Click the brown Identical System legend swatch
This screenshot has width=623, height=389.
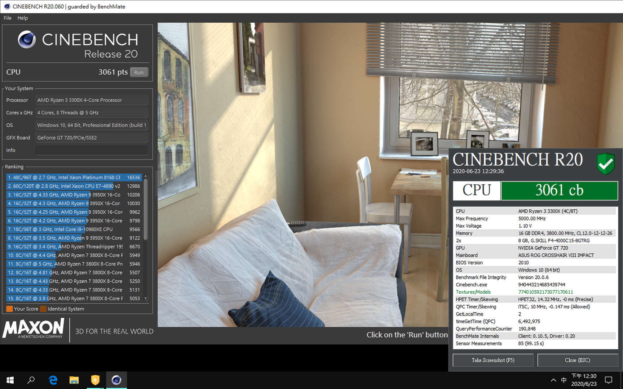click(x=43, y=309)
